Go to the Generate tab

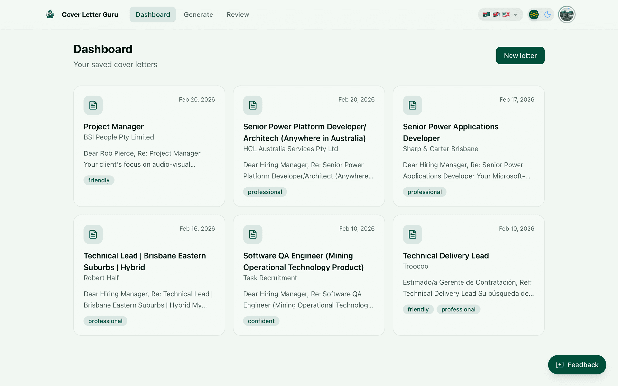point(198,14)
